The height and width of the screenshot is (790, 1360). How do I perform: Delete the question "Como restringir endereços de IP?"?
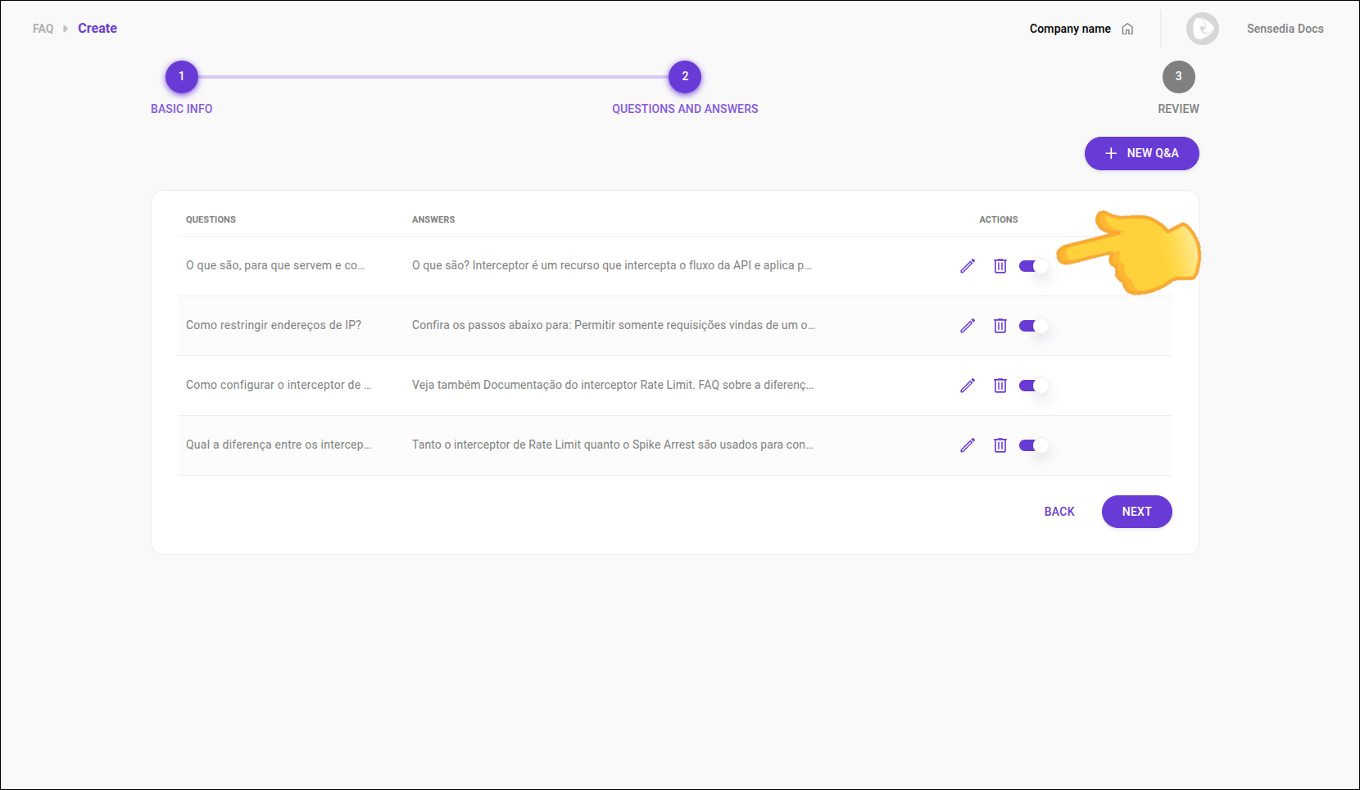pos(1000,325)
